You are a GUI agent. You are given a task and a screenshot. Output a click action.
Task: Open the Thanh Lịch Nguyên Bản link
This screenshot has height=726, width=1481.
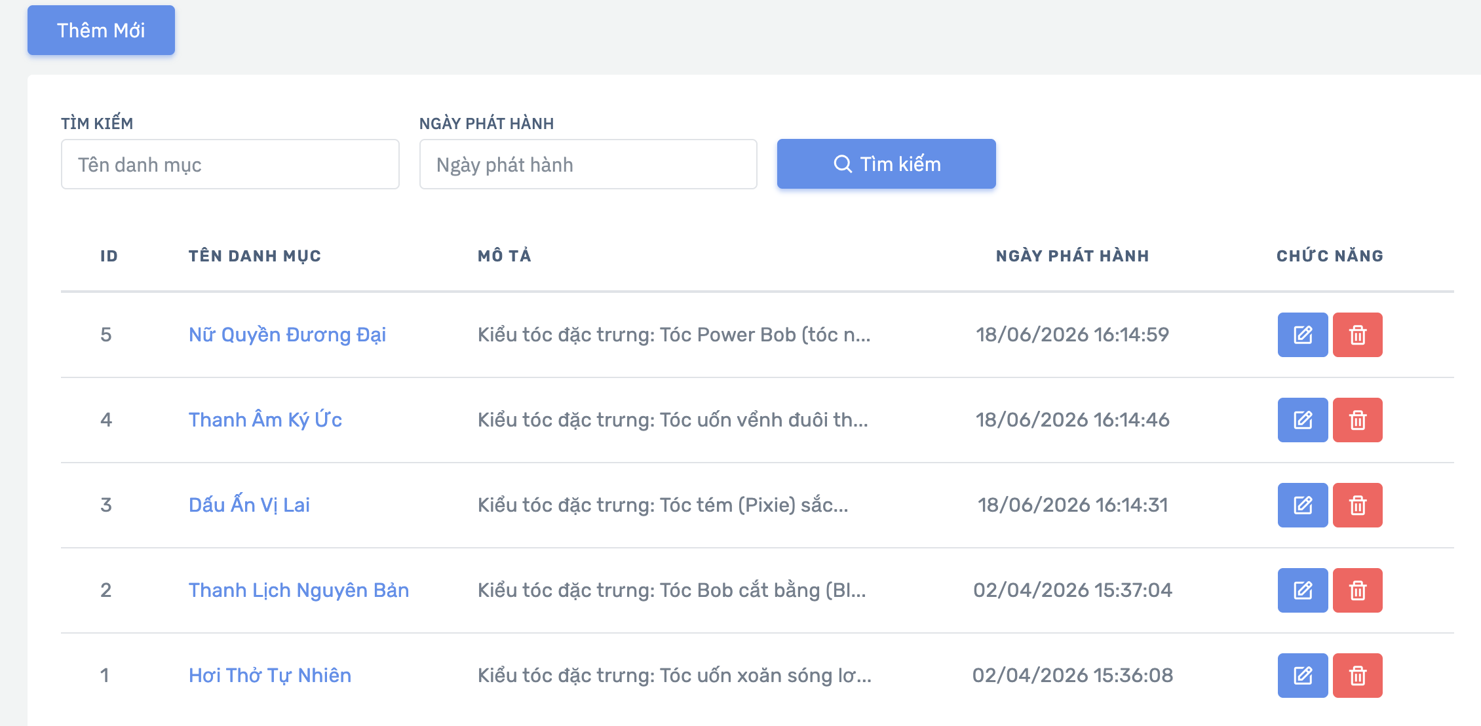click(299, 590)
